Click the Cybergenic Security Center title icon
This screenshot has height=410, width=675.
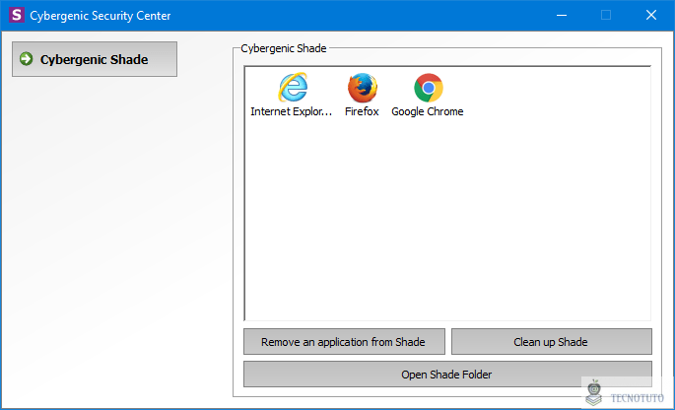(x=17, y=15)
